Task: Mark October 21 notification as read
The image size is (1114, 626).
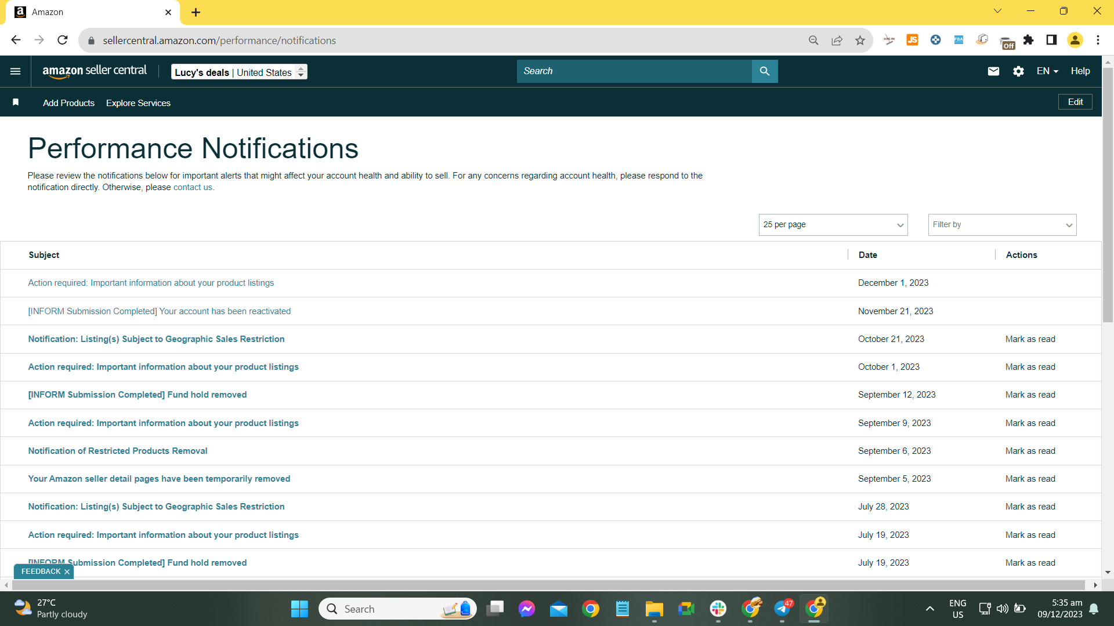Action: (x=1030, y=339)
